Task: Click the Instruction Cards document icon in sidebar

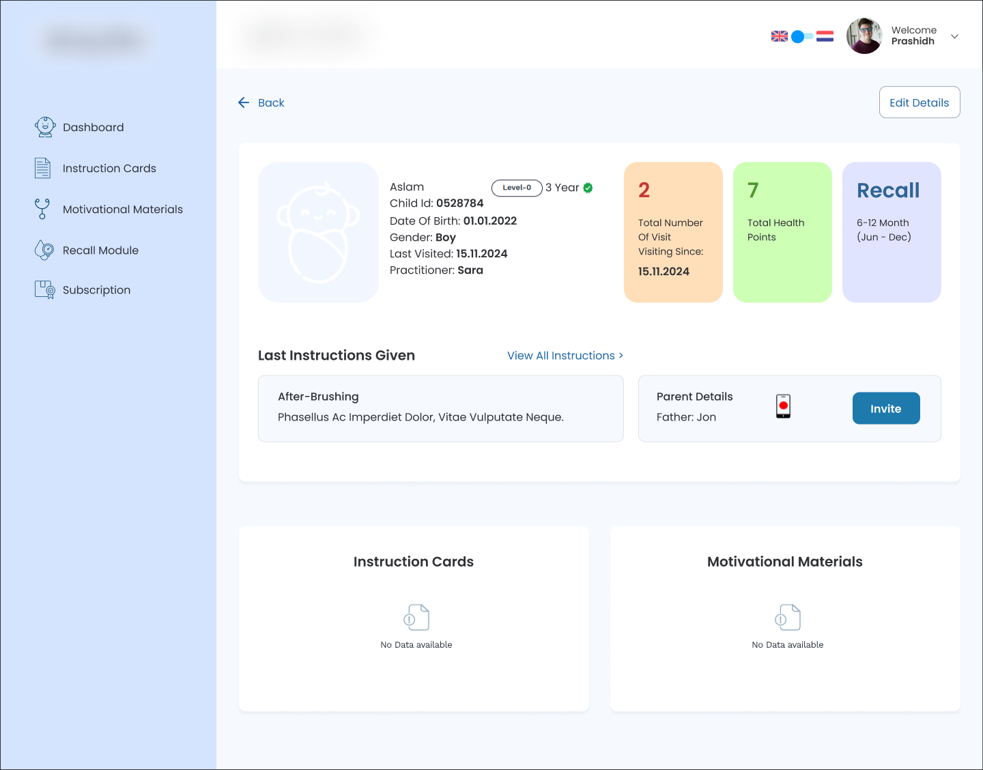Action: (42, 168)
